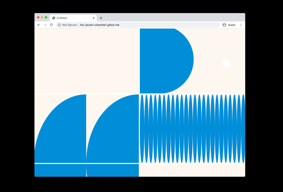This screenshot has height=192, width=283.
Task: Click the globe favicon on the tab
Action: pyautogui.click(x=53, y=18)
